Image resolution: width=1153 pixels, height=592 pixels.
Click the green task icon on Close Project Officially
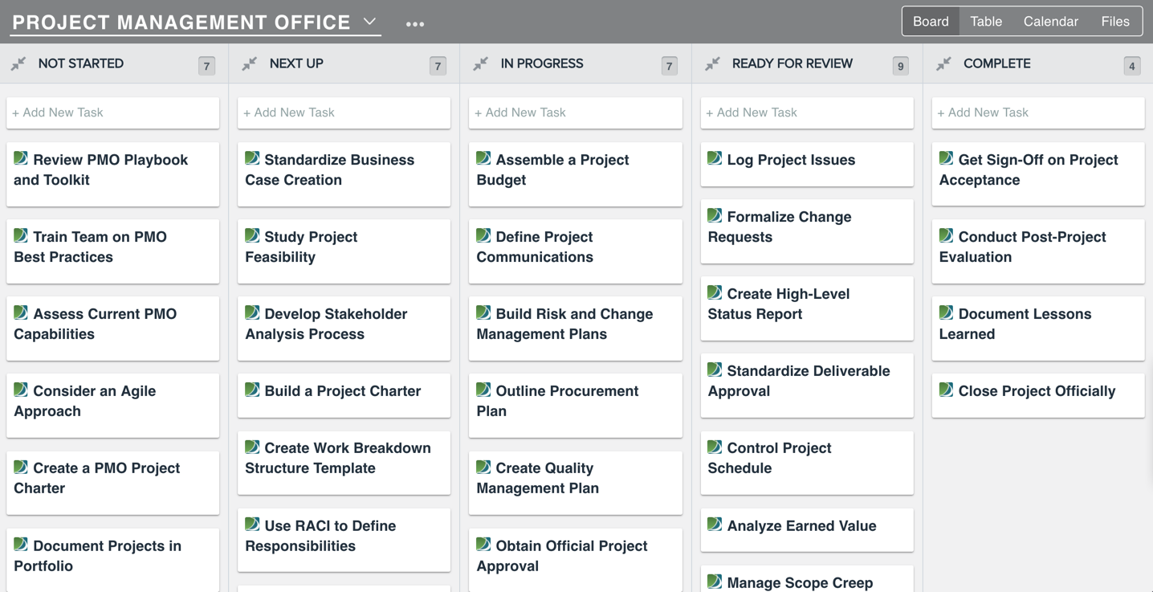click(946, 390)
